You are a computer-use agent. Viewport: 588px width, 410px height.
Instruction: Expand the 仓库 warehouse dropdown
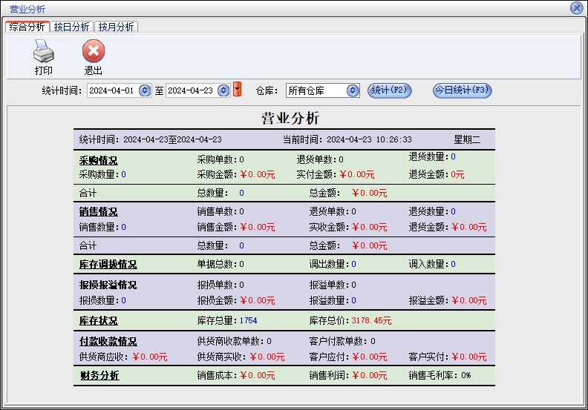[x=353, y=90]
